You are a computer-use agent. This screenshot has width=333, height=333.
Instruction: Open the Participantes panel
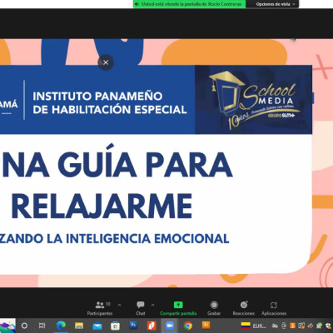point(100,308)
